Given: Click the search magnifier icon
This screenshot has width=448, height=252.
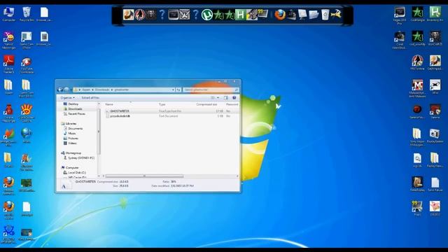Looking at the screenshot, I should [237, 90].
